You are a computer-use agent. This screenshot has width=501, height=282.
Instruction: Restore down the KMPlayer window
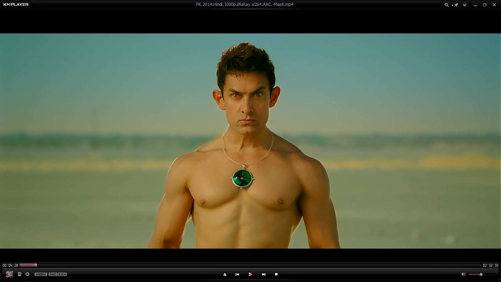click(x=485, y=5)
